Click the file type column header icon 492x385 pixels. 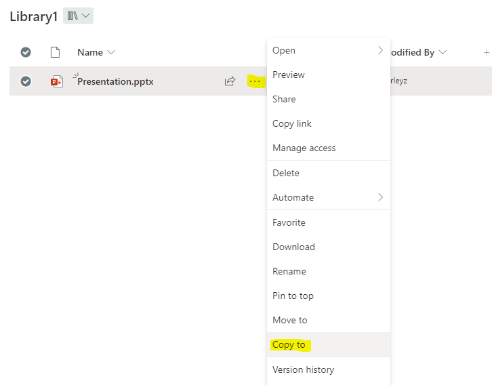tap(56, 52)
